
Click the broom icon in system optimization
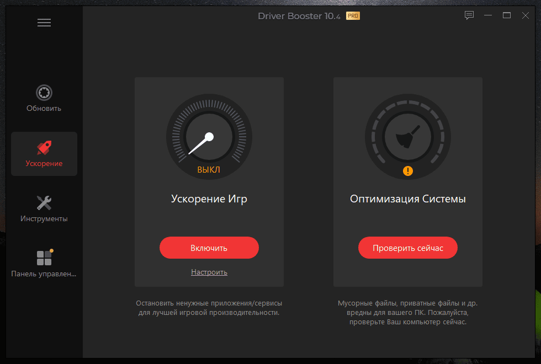pos(408,137)
